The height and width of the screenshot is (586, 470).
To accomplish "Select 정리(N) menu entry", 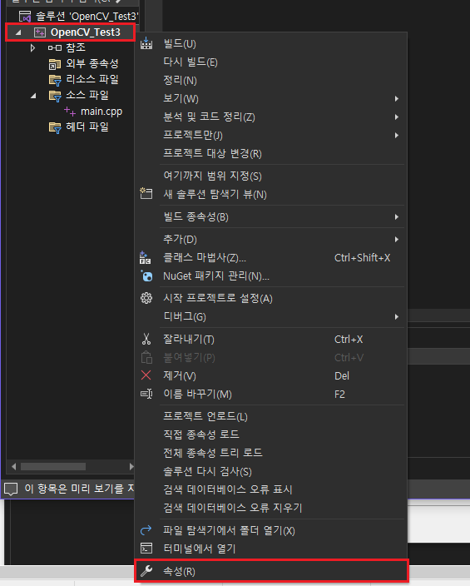I will pos(271,81).
